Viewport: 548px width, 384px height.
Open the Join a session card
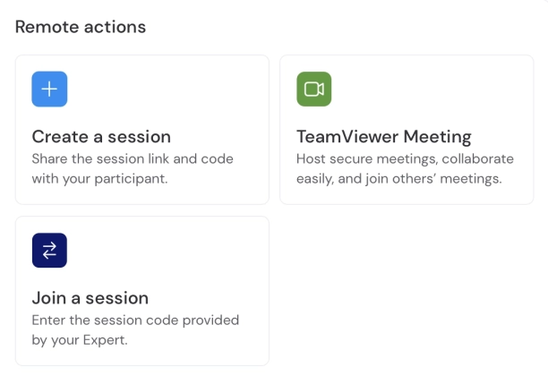[141, 290]
